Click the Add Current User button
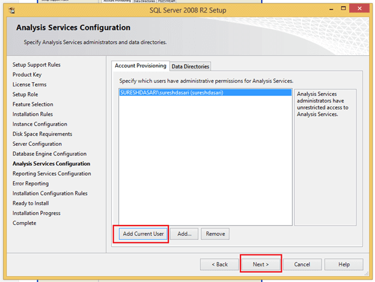 141,234
